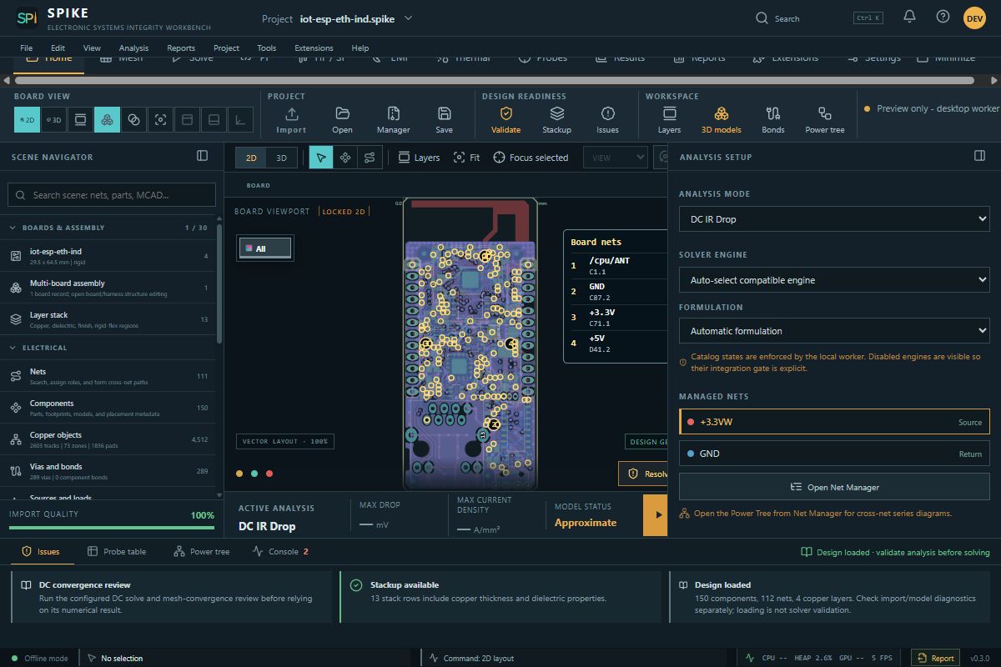
Task: Open the File menu
Action: click(x=26, y=48)
